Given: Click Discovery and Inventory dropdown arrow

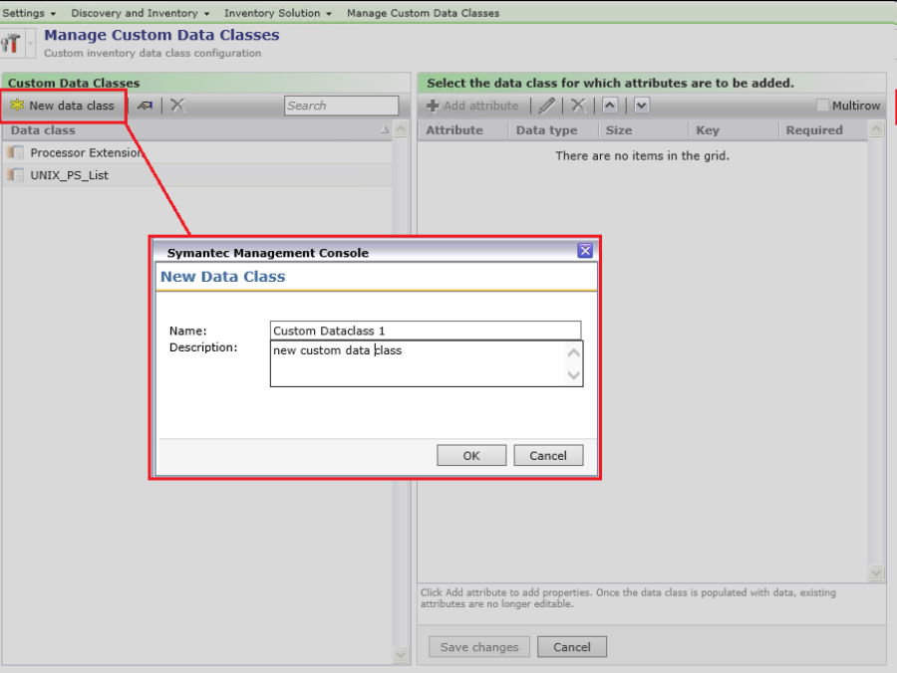Looking at the screenshot, I should 206,14.
